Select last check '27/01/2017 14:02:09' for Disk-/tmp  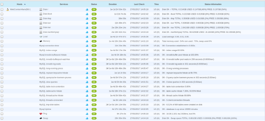tap(139, 19)
